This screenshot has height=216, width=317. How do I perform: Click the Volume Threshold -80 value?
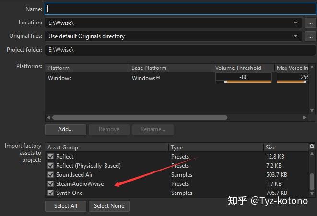[244, 77]
